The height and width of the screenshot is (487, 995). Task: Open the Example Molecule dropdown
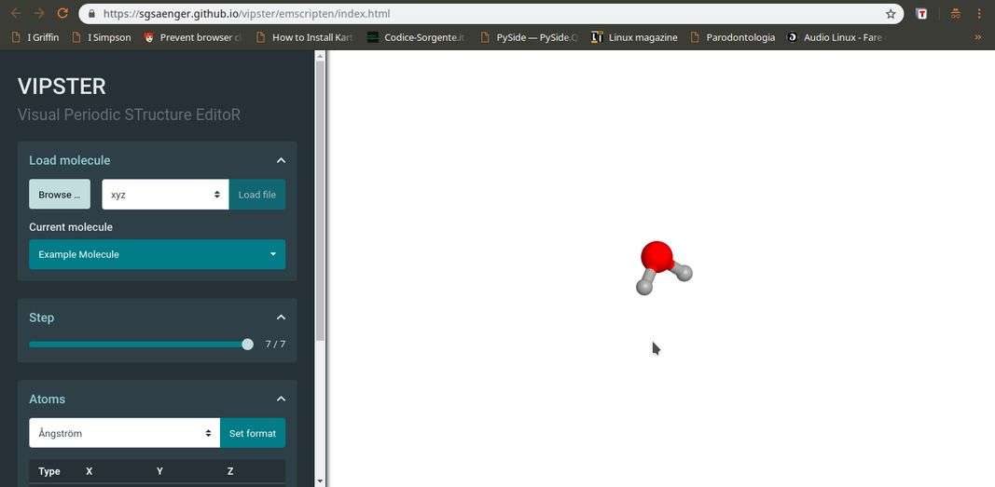pyautogui.click(x=158, y=254)
